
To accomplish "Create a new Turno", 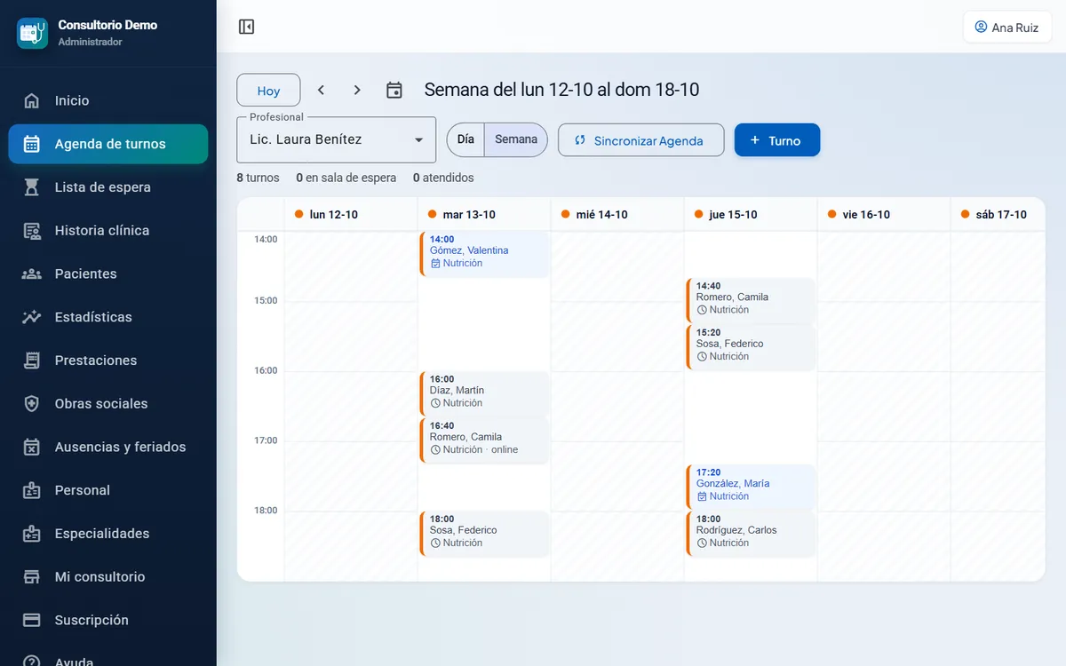I will [x=776, y=140].
